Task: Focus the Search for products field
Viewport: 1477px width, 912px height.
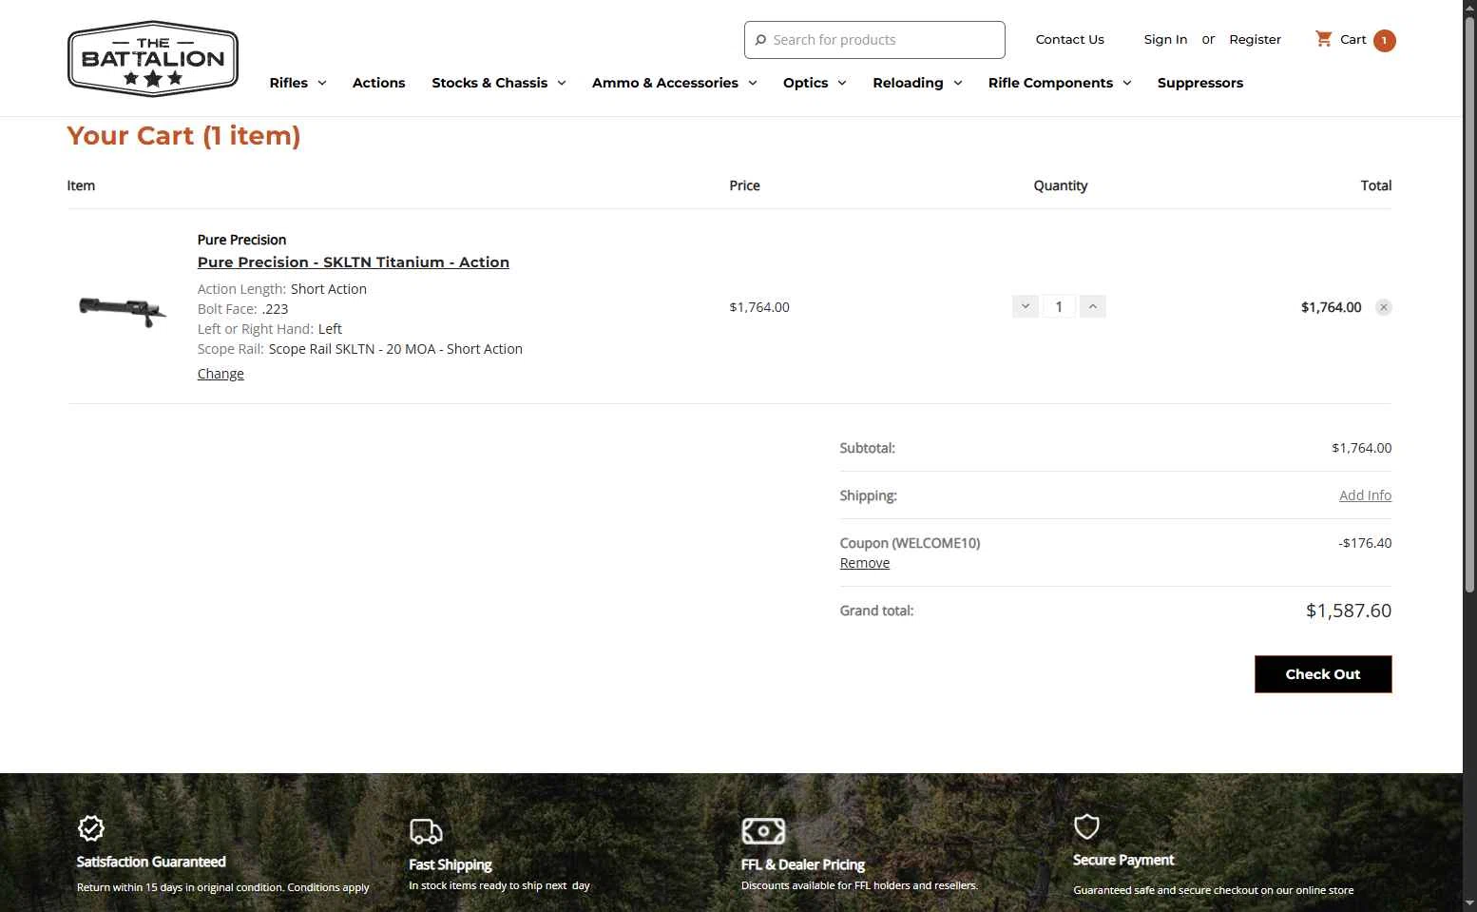Action: click(874, 40)
